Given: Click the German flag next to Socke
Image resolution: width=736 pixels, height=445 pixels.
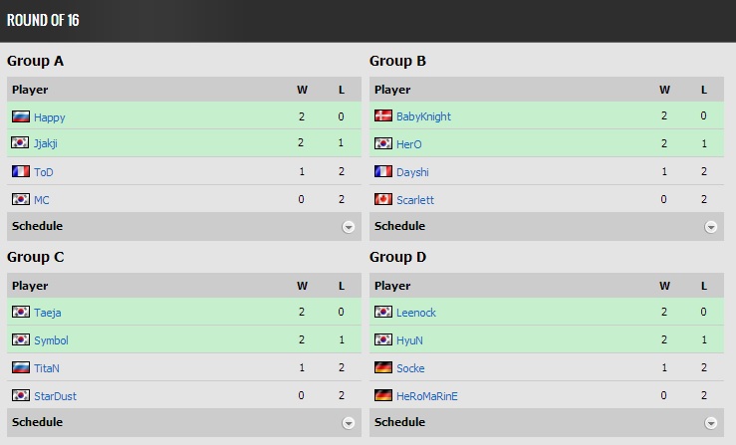Looking at the screenshot, I should tap(383, 367).
